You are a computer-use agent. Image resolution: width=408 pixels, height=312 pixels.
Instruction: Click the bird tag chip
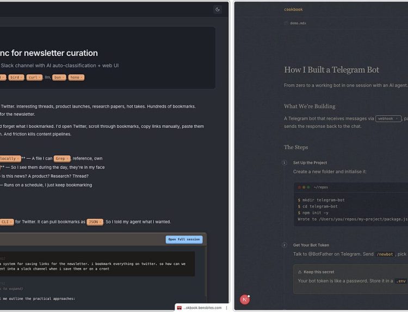(x=15, y=77)
